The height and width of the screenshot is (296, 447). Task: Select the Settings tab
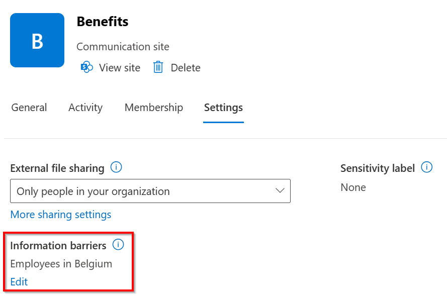click(223, 108)
